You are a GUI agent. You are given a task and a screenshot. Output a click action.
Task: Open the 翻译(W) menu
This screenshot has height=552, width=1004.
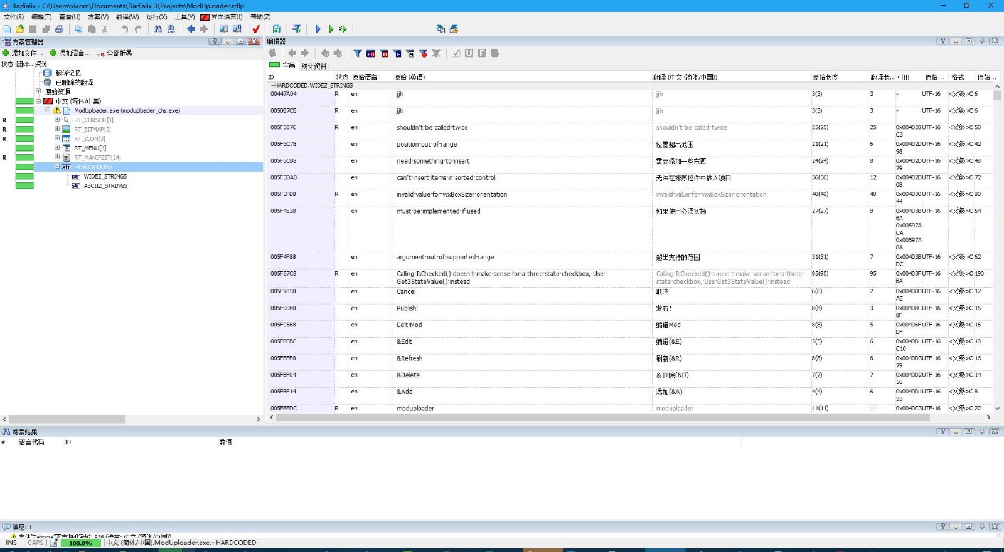coord(127,17)
